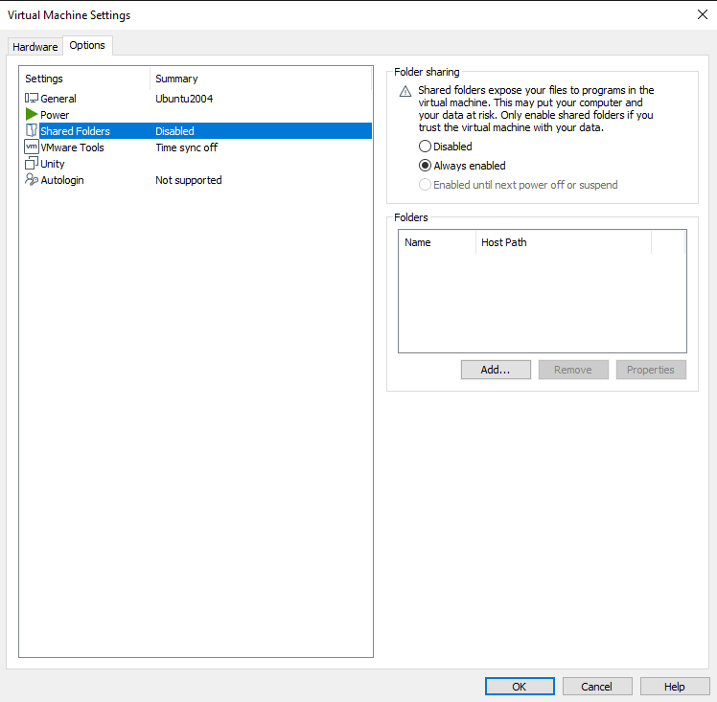Click the Properties button
Viewport: 717px width, 702px height.
(x=651, y=370)
